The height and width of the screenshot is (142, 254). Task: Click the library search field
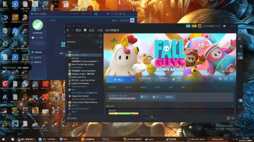click(82, 47)
